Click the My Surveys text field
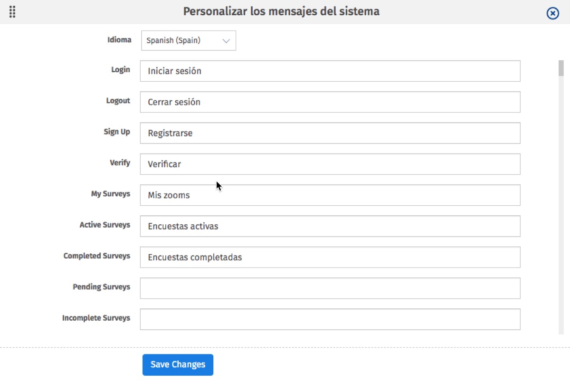The height and width of the screenshot is (382, 570). click(330, 195)
